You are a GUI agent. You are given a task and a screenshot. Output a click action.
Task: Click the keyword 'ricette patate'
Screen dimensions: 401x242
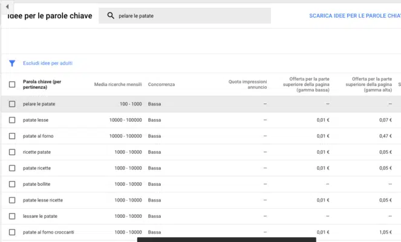coord(37,152)
